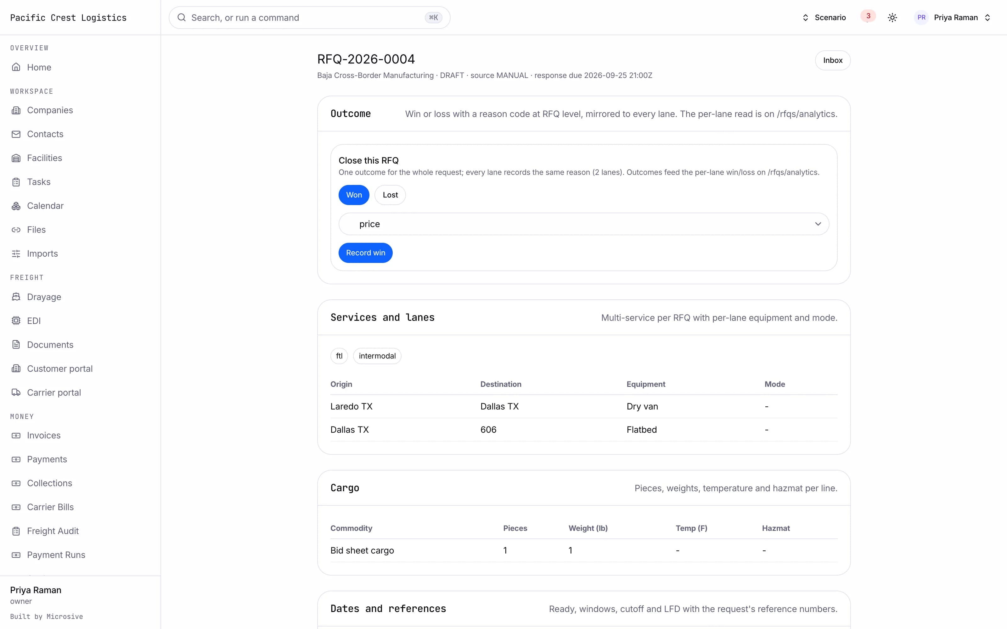Viewport: 1007px width, 629px height.
Task: Select the Lost outcome option
Action: [390, 195]
